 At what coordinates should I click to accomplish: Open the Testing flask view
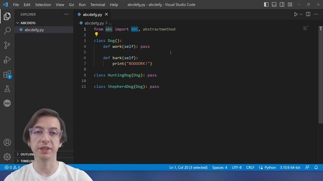coord(7,88)
